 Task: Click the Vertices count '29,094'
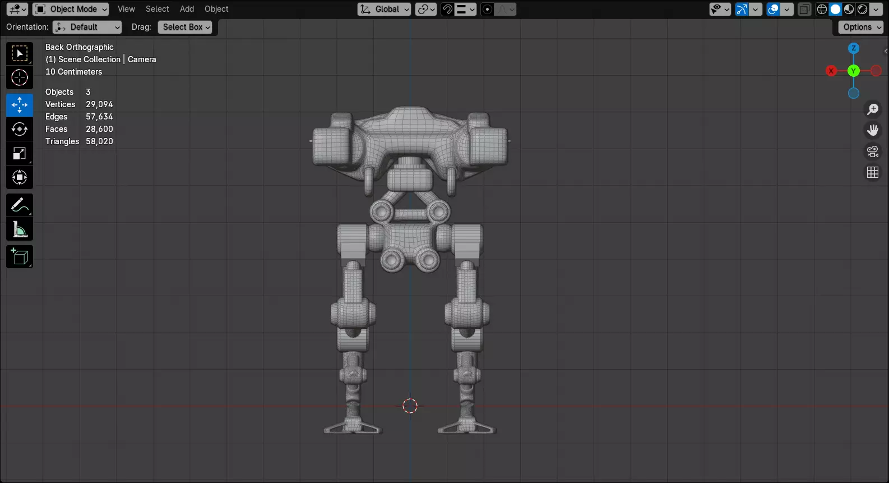point(99,104)
